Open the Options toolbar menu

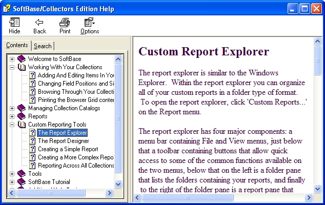(90, 26)
